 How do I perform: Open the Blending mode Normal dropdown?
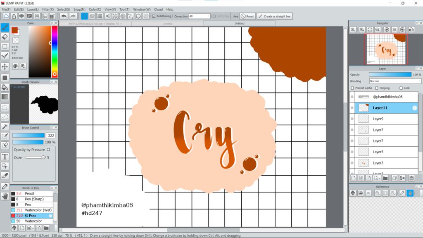click(x=395, y=81)
